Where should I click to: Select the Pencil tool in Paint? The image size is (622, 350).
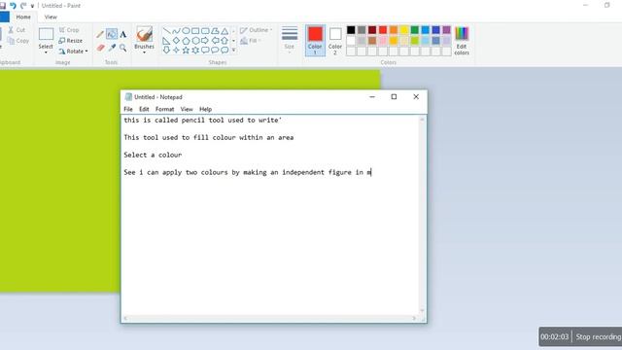100,35
